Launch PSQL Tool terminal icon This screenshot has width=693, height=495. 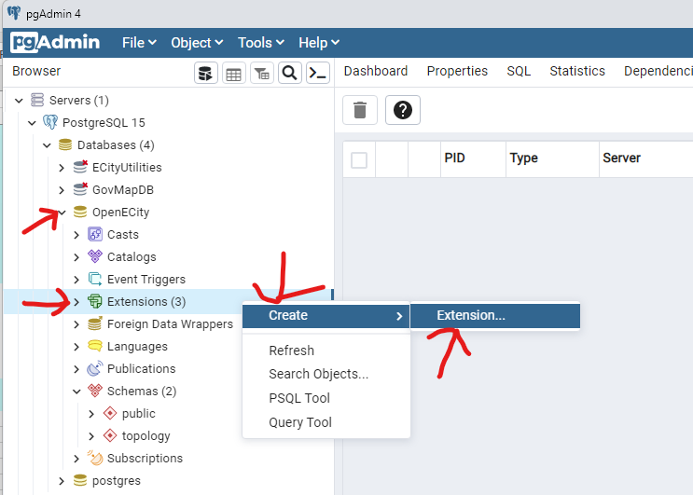point(318,74)
